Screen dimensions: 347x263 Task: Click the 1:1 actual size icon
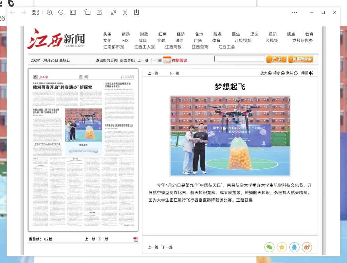pos(73,12)
